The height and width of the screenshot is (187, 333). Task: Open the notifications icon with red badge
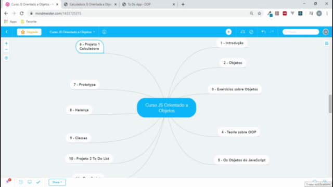[x=8, y=181]
